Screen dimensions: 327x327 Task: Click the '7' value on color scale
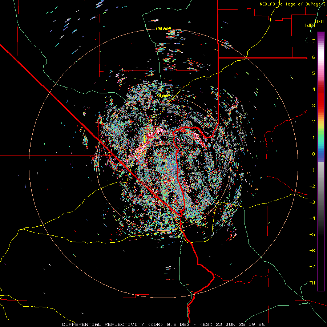click(x=314, y=41)
